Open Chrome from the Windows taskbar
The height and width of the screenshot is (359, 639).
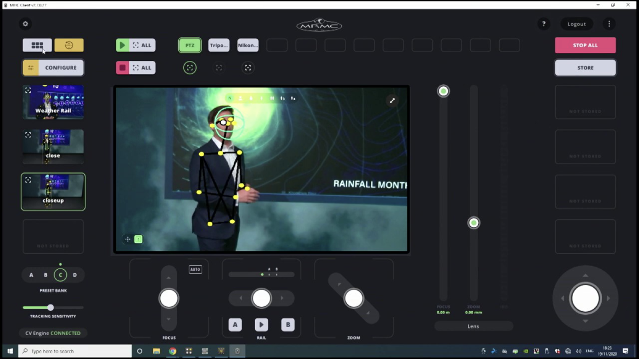(x=172, y=351)
